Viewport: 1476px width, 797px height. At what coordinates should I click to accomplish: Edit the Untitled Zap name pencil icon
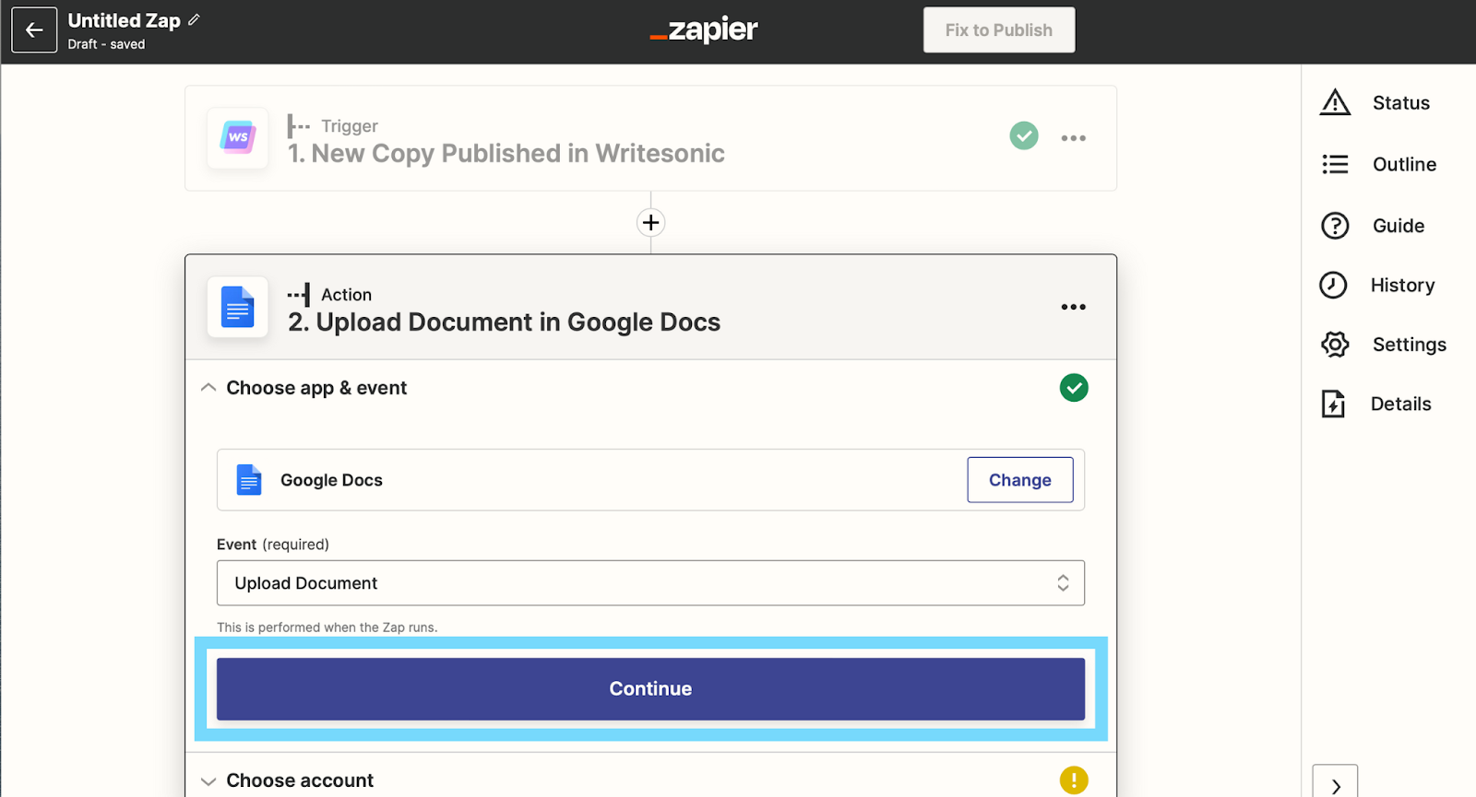pos(194,19)
